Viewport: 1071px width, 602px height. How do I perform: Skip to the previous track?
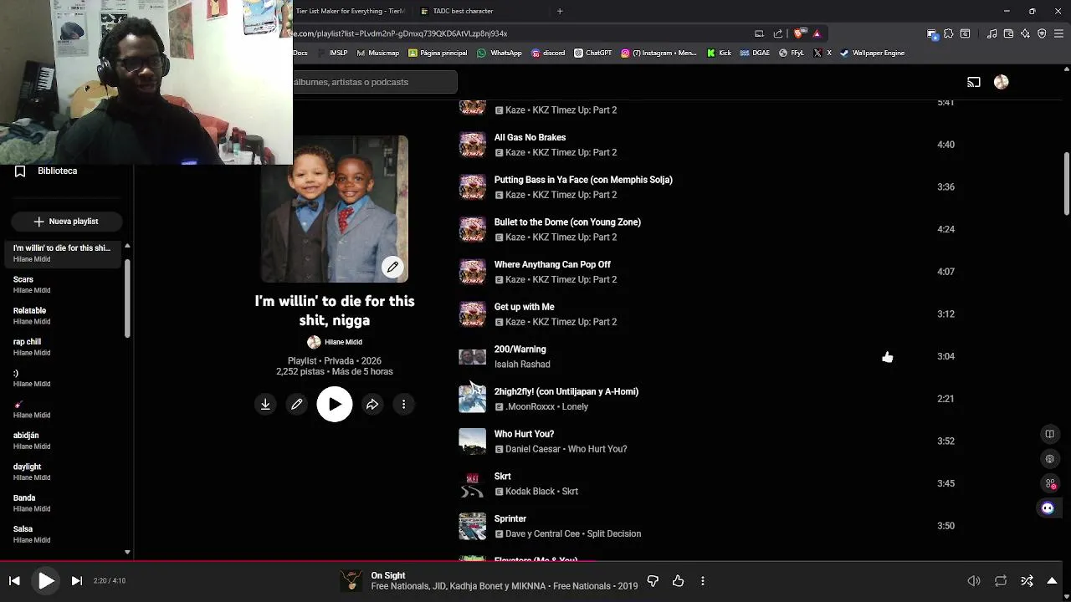pyautogui.click(x=14, y=580)
